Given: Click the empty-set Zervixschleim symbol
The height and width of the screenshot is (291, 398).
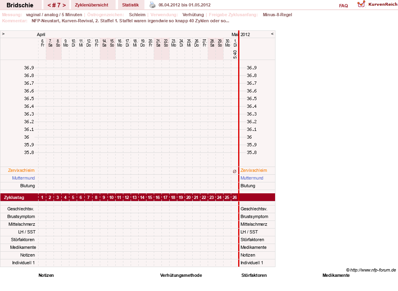Looking at the screenshot, I should pos(234,171).
